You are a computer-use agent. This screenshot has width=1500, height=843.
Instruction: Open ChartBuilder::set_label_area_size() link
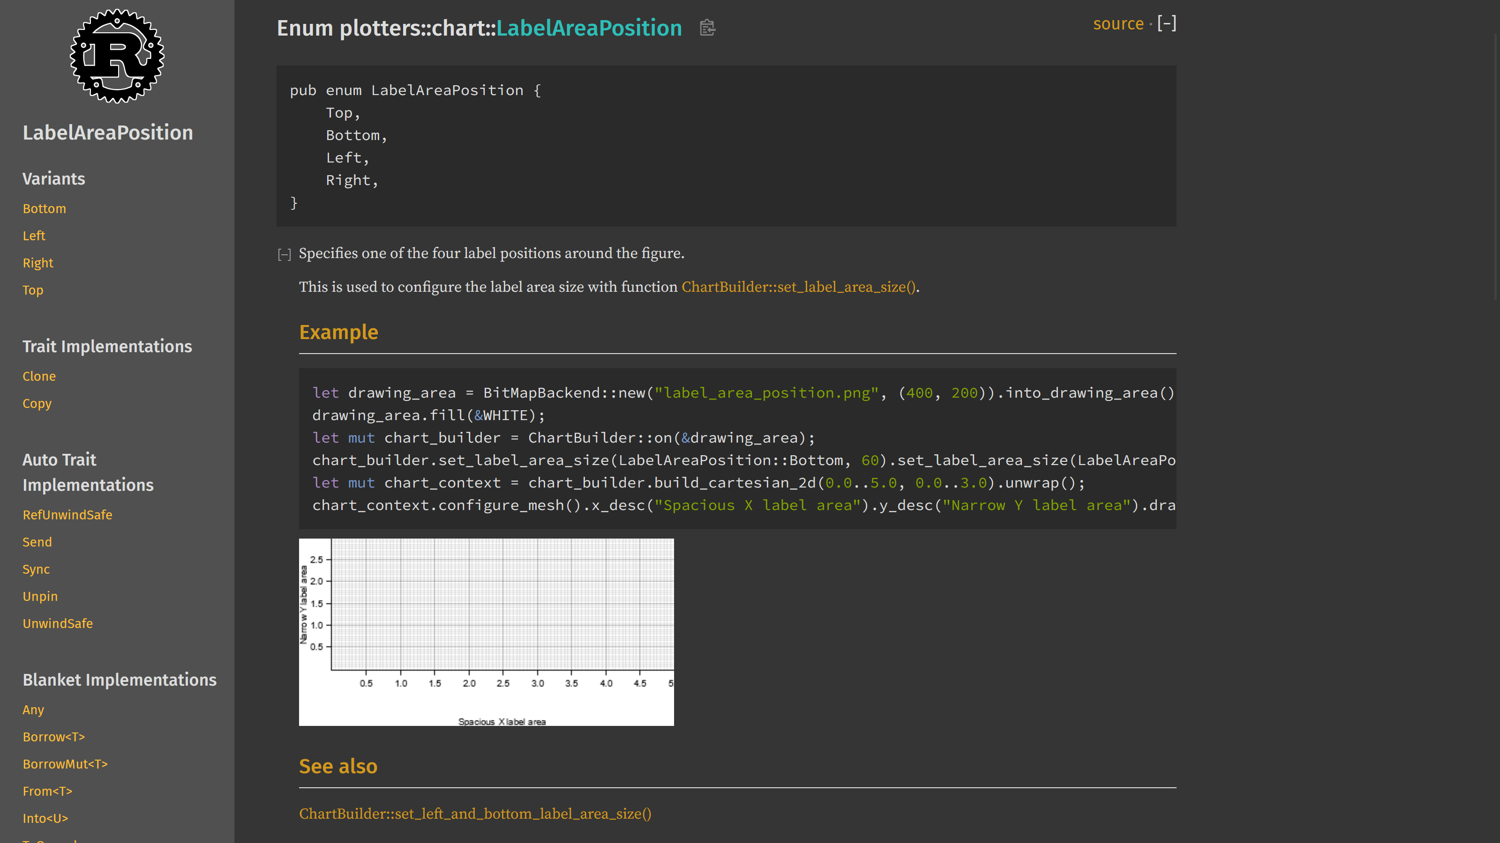(x=799, y=287)
